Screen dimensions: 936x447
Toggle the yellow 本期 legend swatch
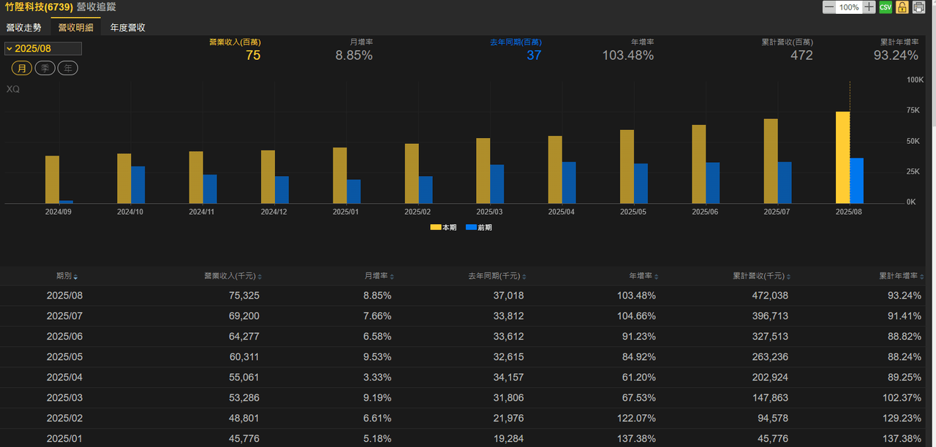(435, 228)
